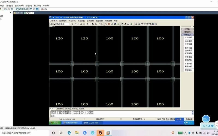Toggle the 网格 grid status button
This screenshot has height=136, width=218.
click(x=163, y=119)
